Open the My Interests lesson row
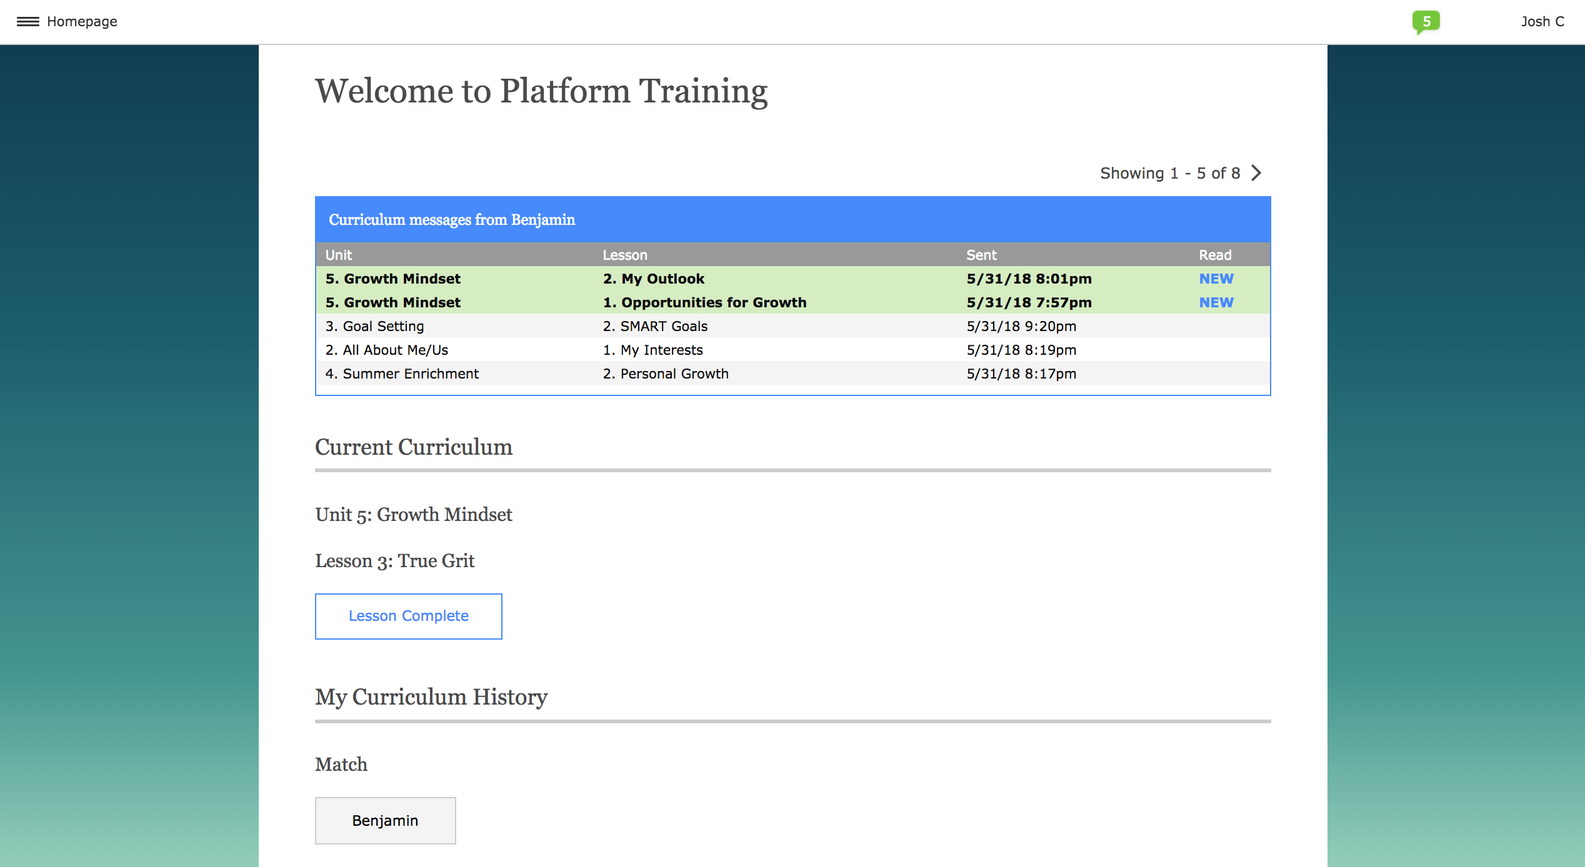The image size is (1585, 867). coord(652,350)
